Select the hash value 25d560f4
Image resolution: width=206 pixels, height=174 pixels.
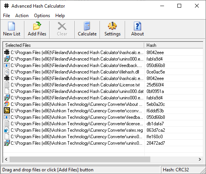point(155,85)
